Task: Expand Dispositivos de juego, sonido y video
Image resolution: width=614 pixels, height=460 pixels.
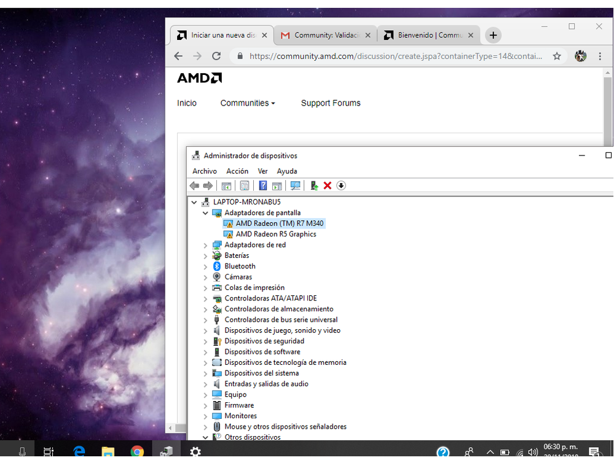Action: click(205, 330)
